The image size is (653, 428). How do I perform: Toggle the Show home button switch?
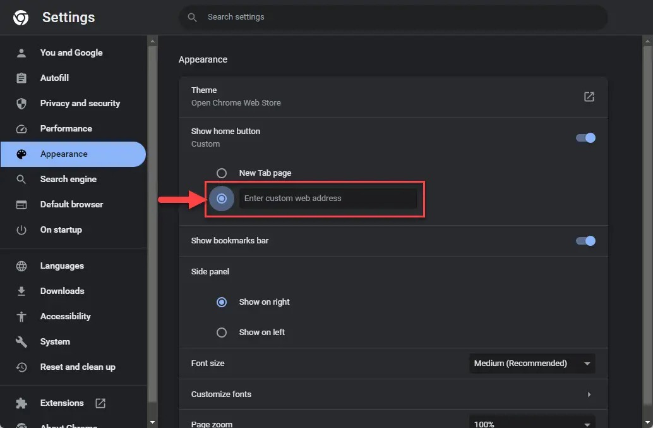(585, 138)
